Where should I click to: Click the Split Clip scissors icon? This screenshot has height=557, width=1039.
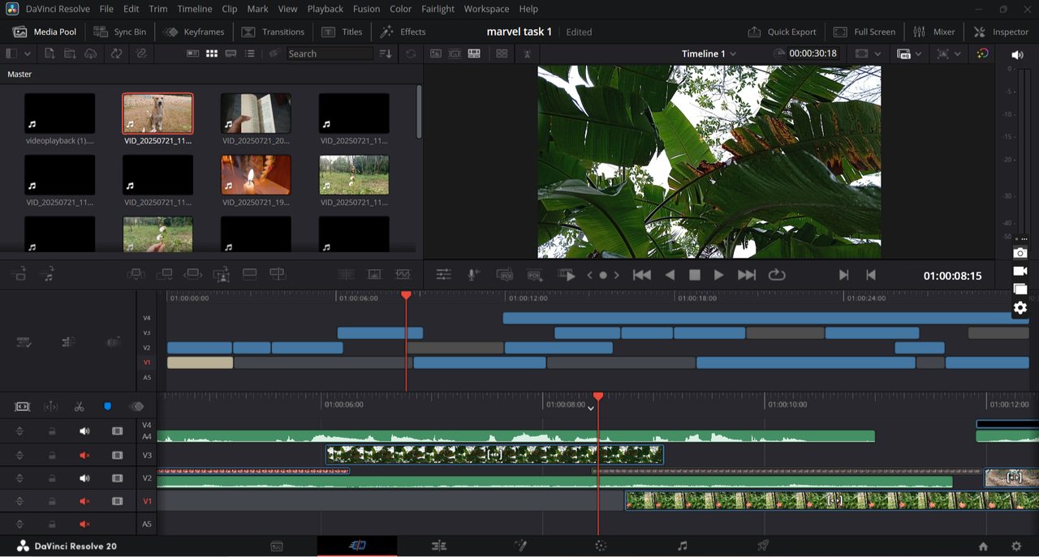coord(79,406)
